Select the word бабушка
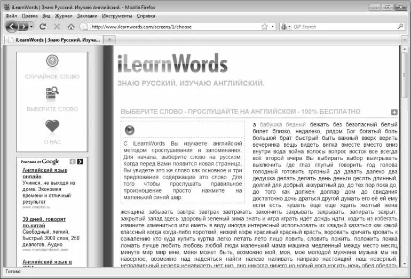The image size is (411, 279). (271, 124)
